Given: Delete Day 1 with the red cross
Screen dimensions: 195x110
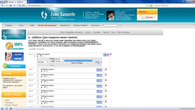Looking at the screenshot, I should coord(111,54).
